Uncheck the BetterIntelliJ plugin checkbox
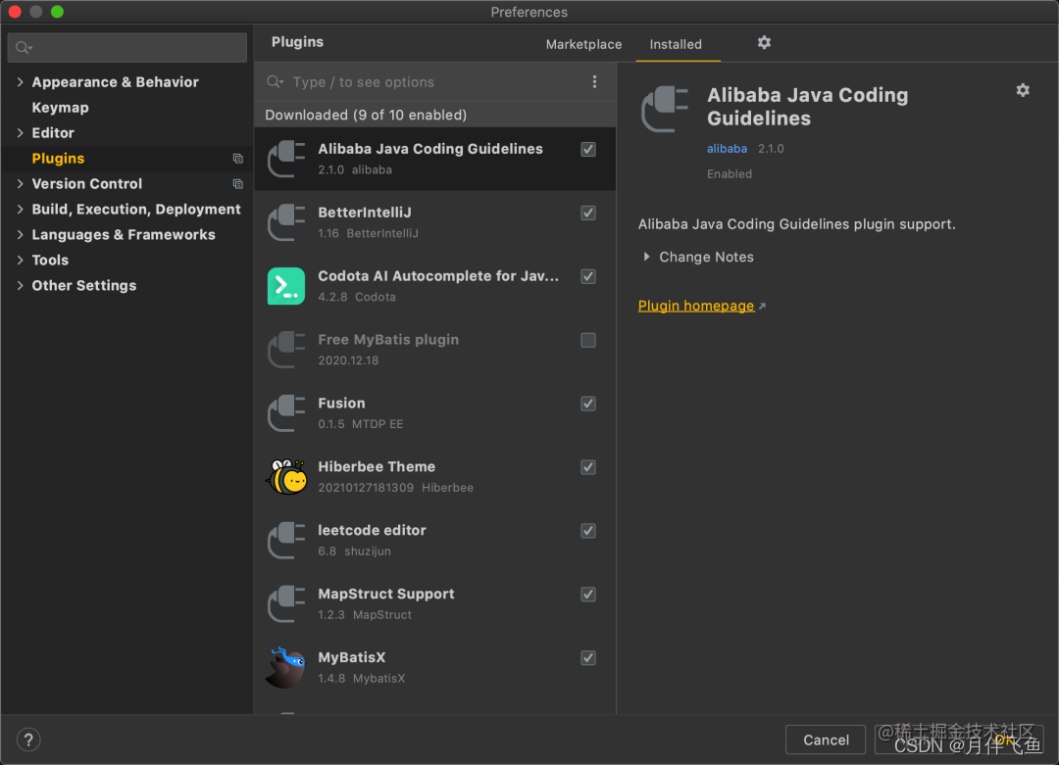 (x=588, y=214)
